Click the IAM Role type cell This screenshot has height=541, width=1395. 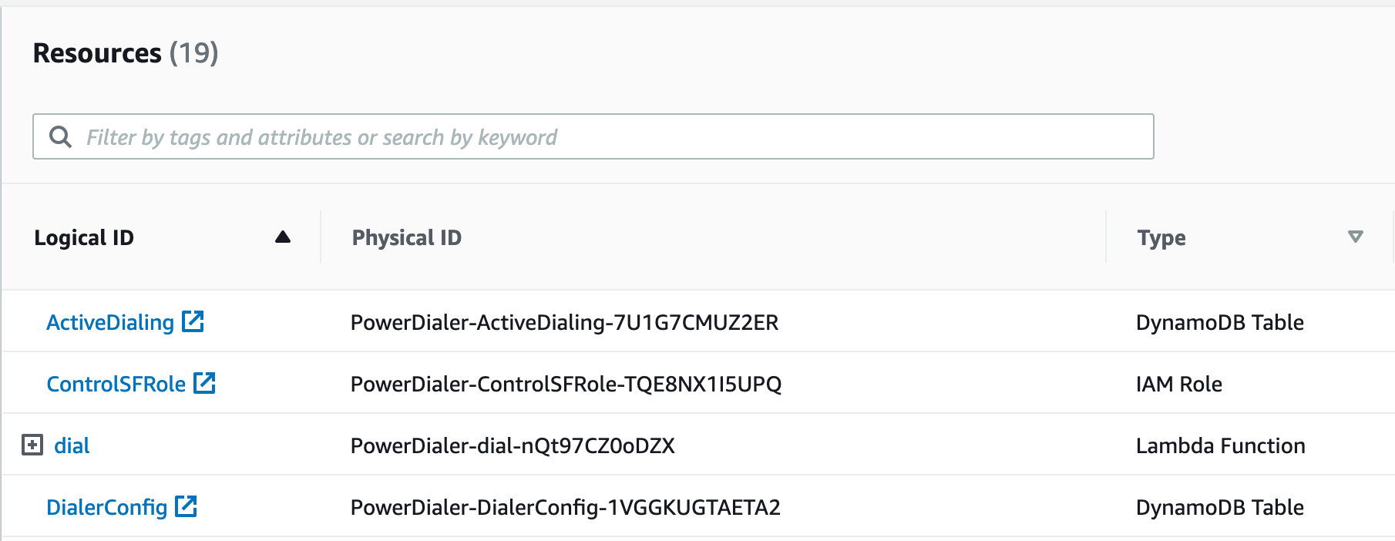click(x=1179, y=384)
